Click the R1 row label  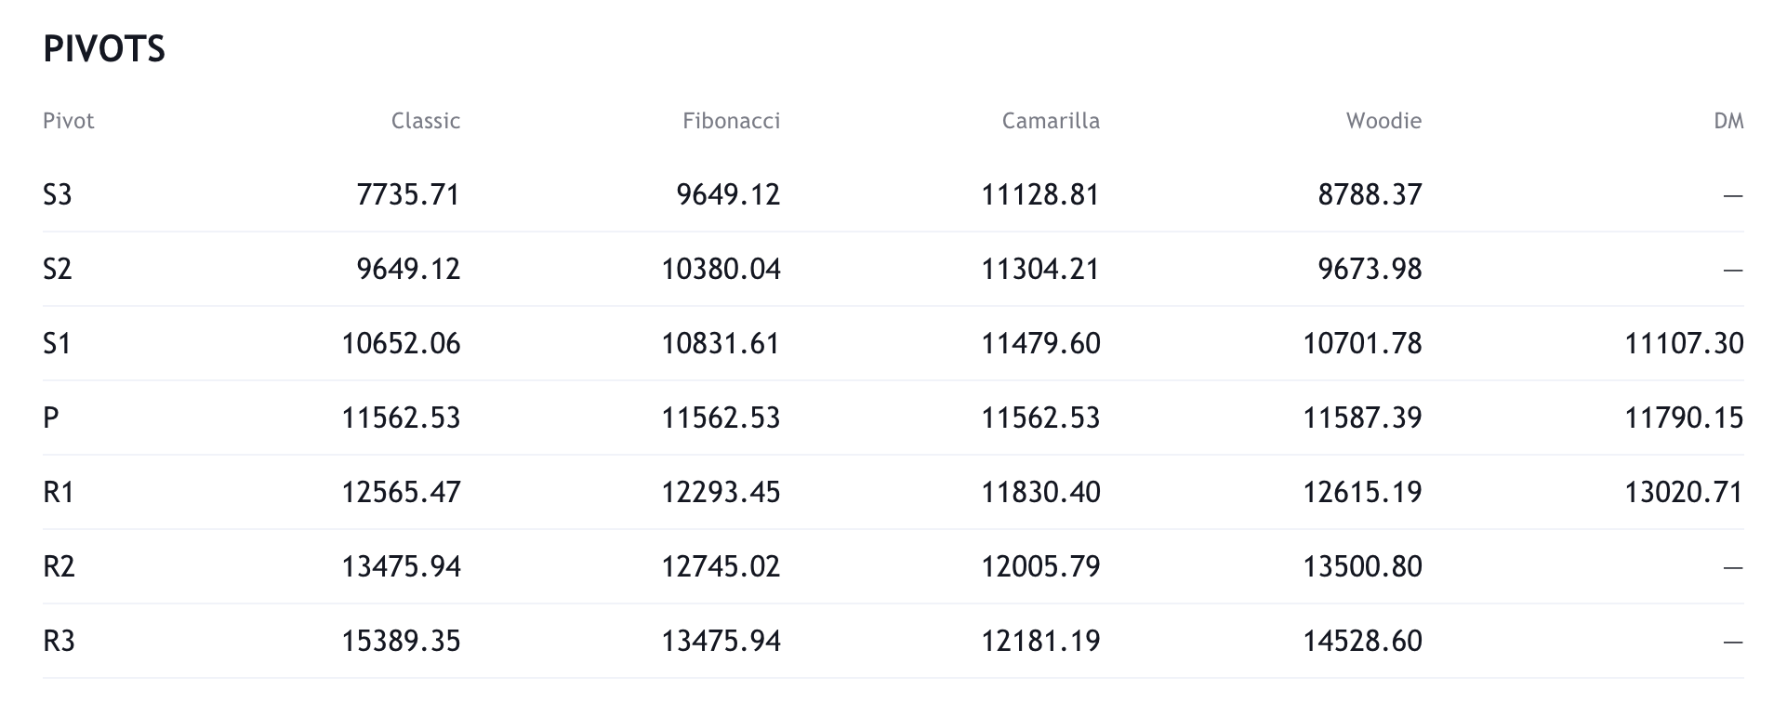(59, 493)
